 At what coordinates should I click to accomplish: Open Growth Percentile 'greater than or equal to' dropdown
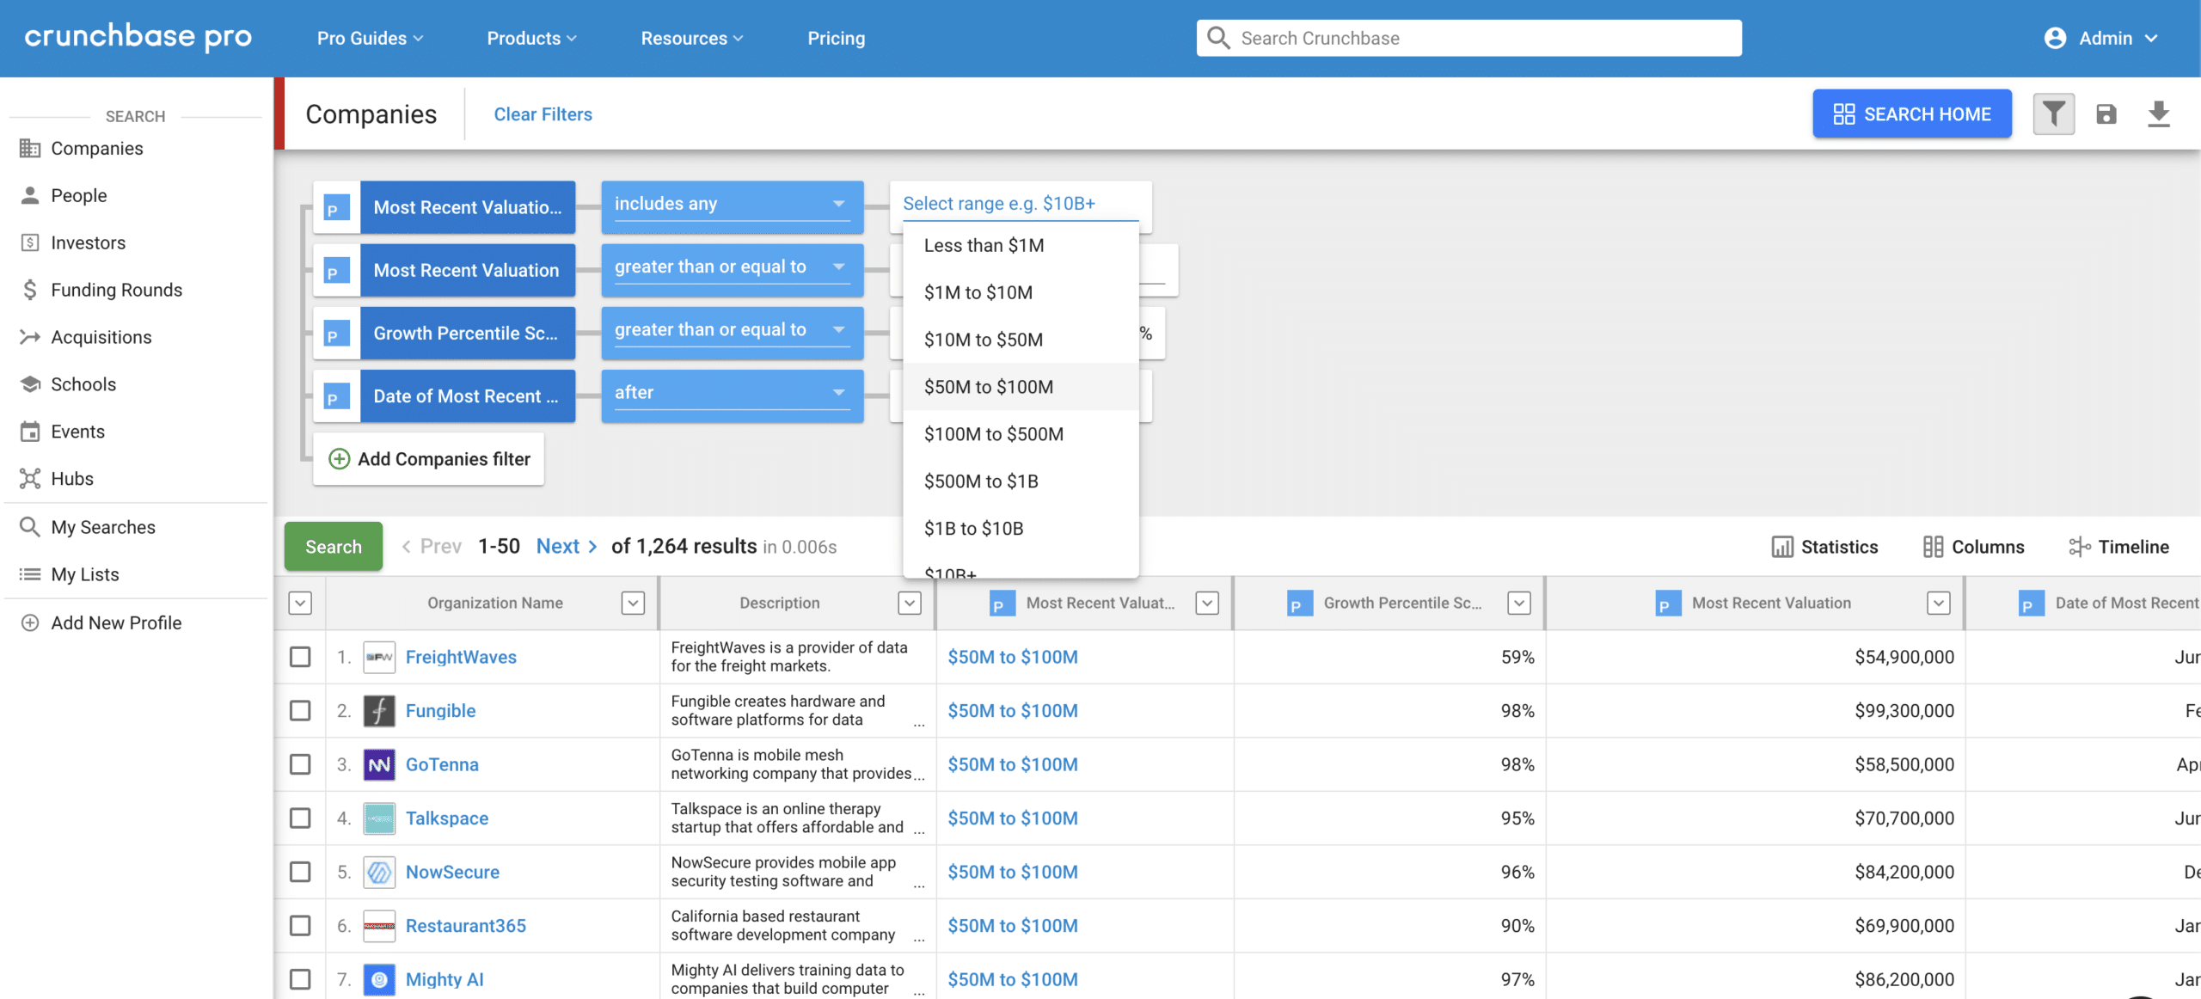click(733, 333)
